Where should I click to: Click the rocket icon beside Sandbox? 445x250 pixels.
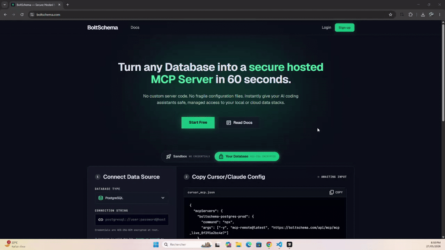click(169, 156)
